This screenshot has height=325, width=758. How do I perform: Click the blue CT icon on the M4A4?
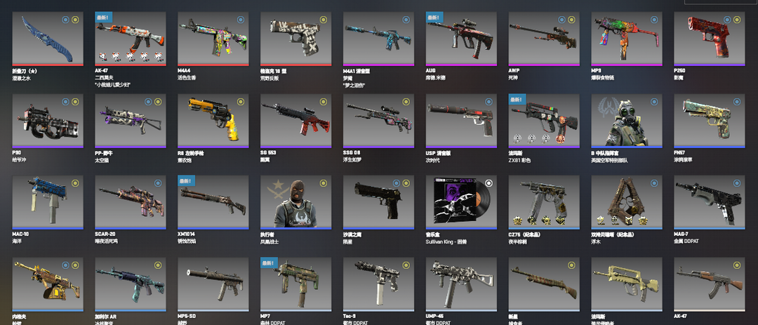click(240, 20)
